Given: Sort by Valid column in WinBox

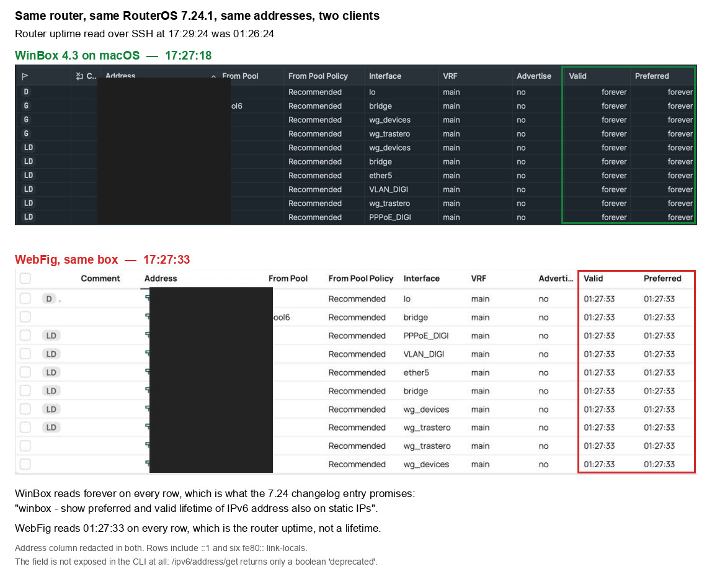Looking at the screenshot, I should [x=577, y=76].
